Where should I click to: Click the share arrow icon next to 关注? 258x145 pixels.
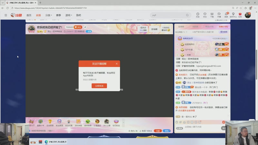(85, 27)
